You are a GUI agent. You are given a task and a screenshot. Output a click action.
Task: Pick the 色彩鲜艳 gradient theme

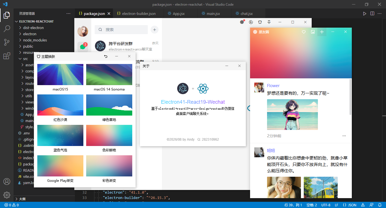pyautogui.click(x=109, y=135)
